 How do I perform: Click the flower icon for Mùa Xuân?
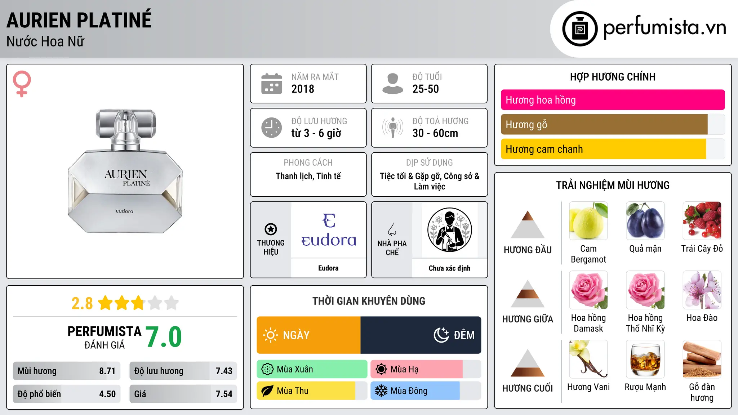pyautogui.click(x=267, y=369)
